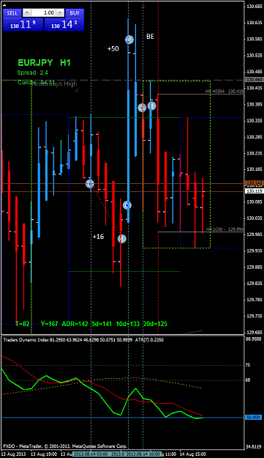Click the EURJPY H1 chart title

click(45, 62)
